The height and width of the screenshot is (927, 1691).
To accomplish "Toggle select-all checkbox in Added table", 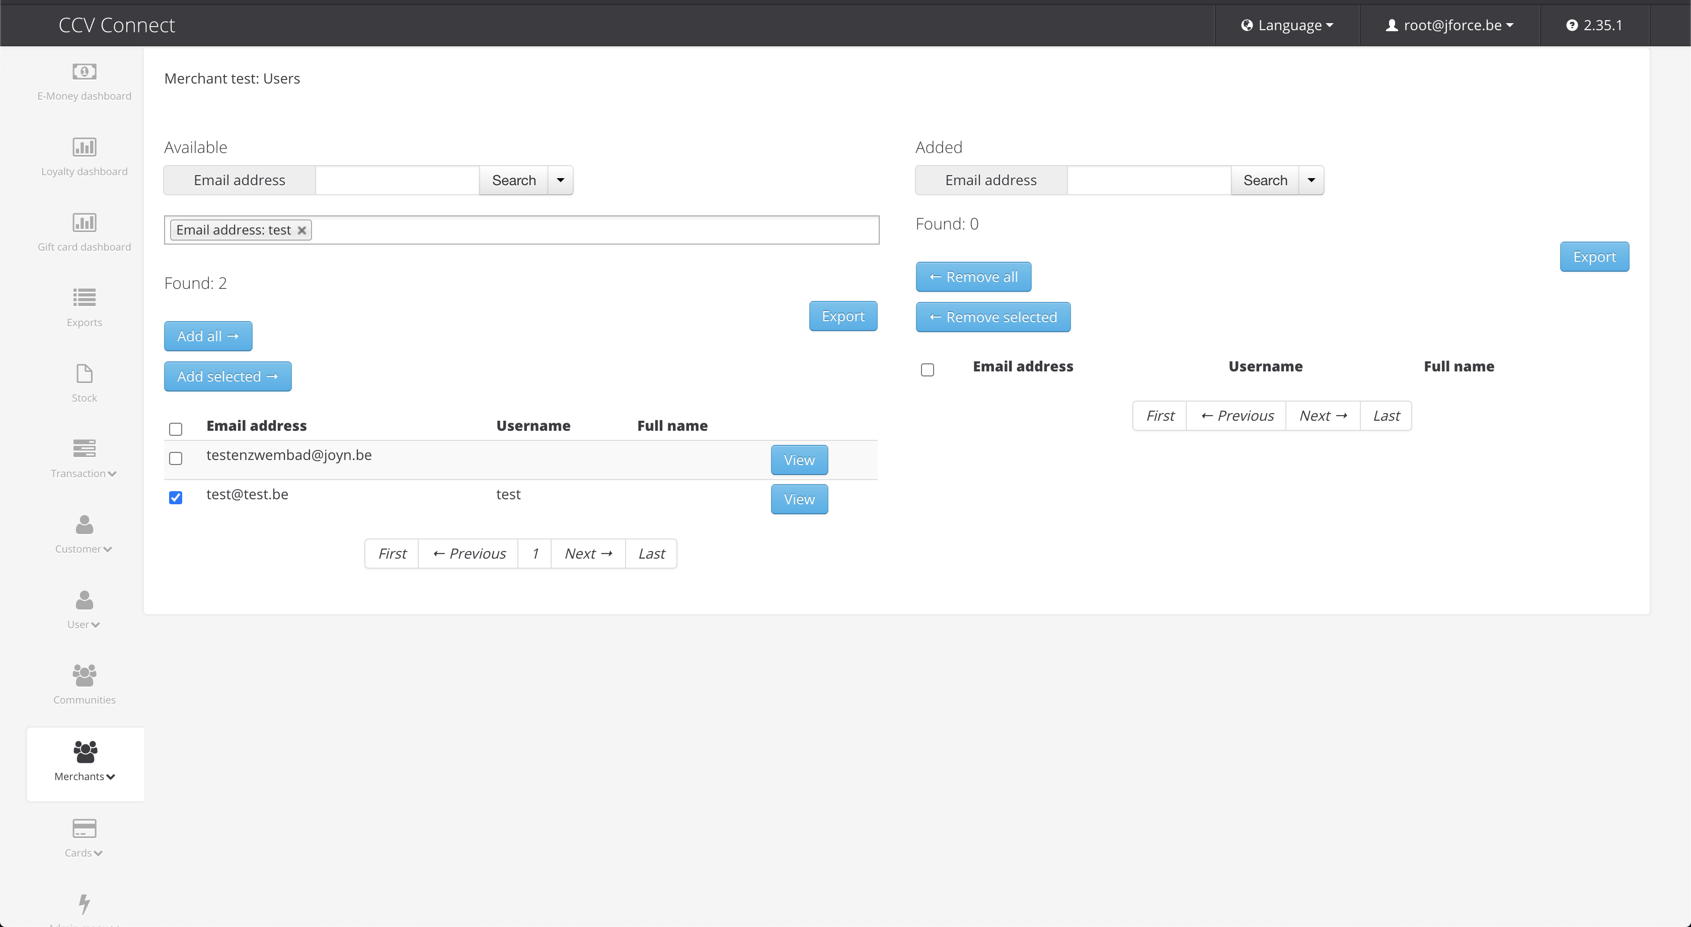I will click(x=927, y=370).
